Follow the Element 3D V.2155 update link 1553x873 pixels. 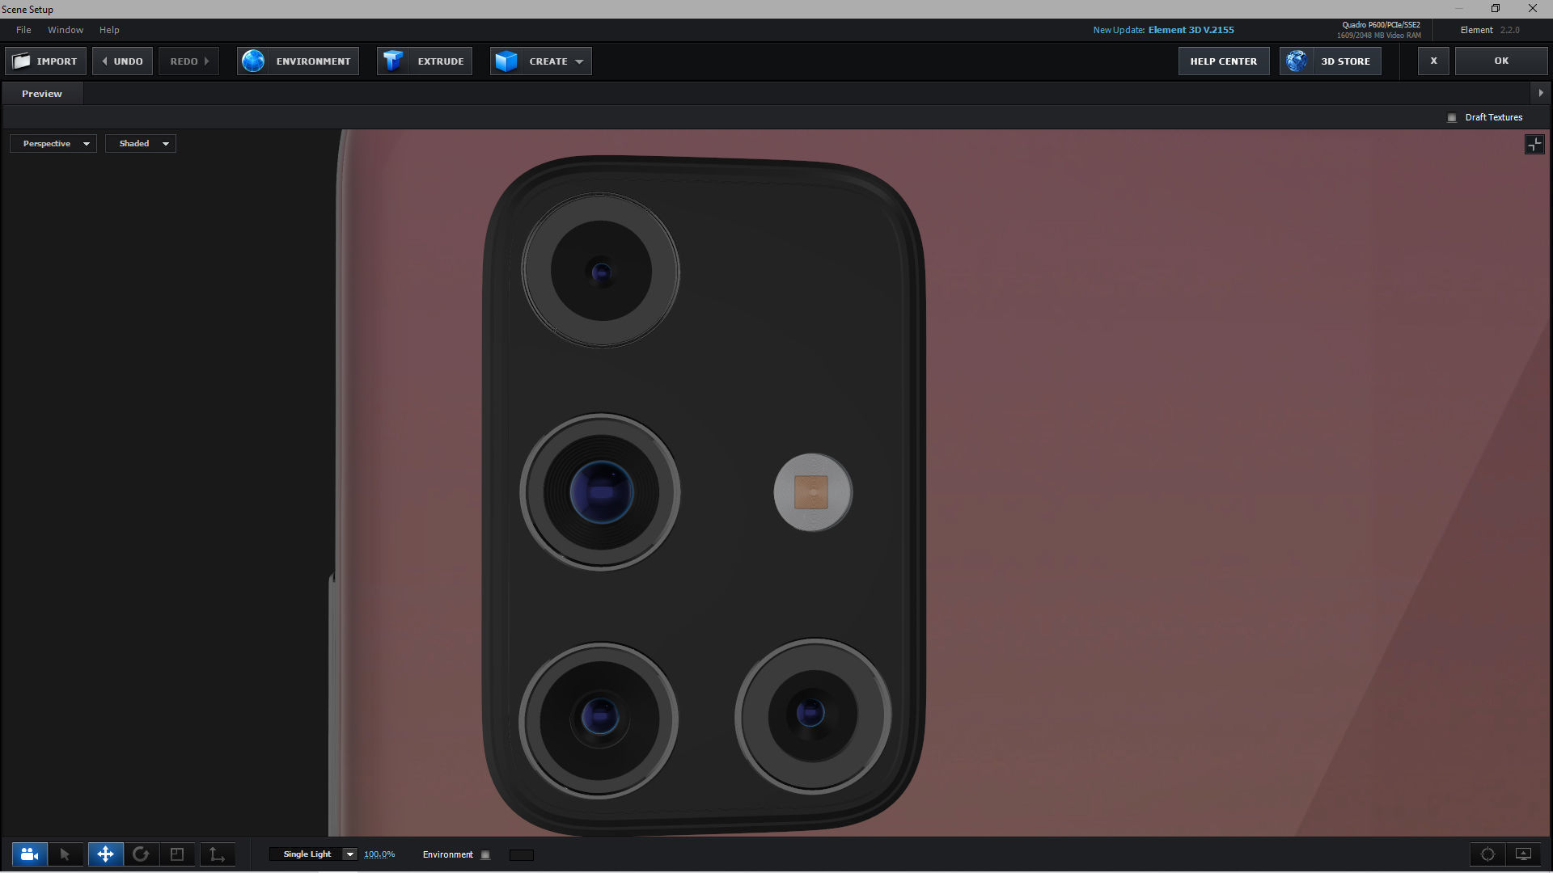click(x=1191, y=30)
